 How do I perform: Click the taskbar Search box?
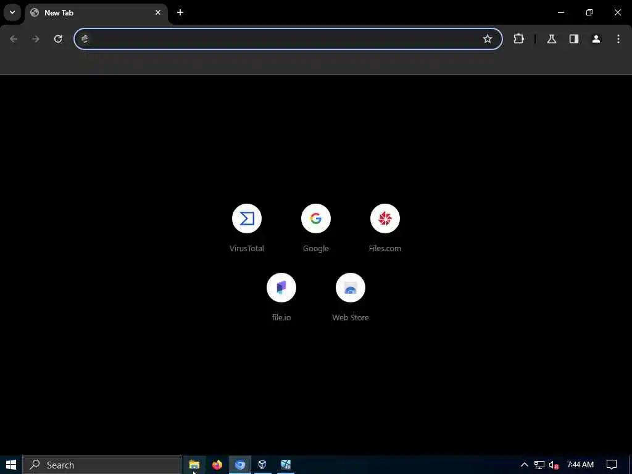(102, 465)
